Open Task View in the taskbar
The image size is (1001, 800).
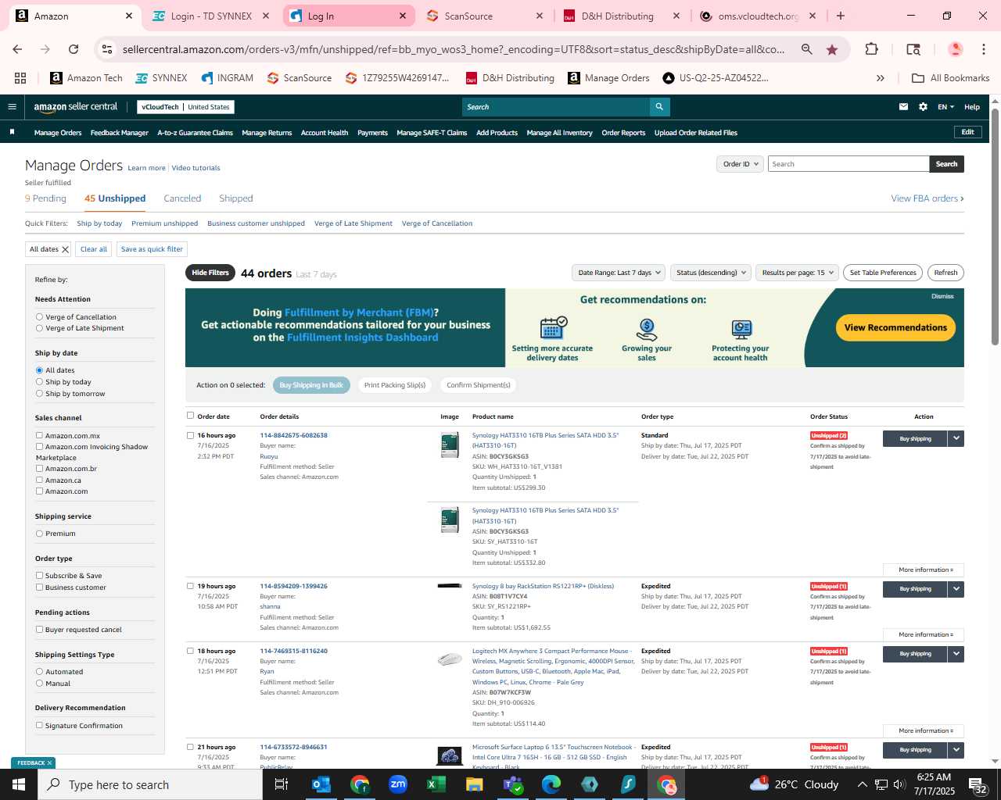point(282,784)
